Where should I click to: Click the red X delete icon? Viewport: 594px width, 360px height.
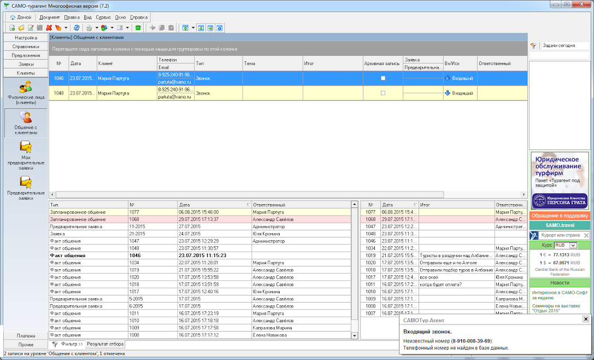(49, 28)
